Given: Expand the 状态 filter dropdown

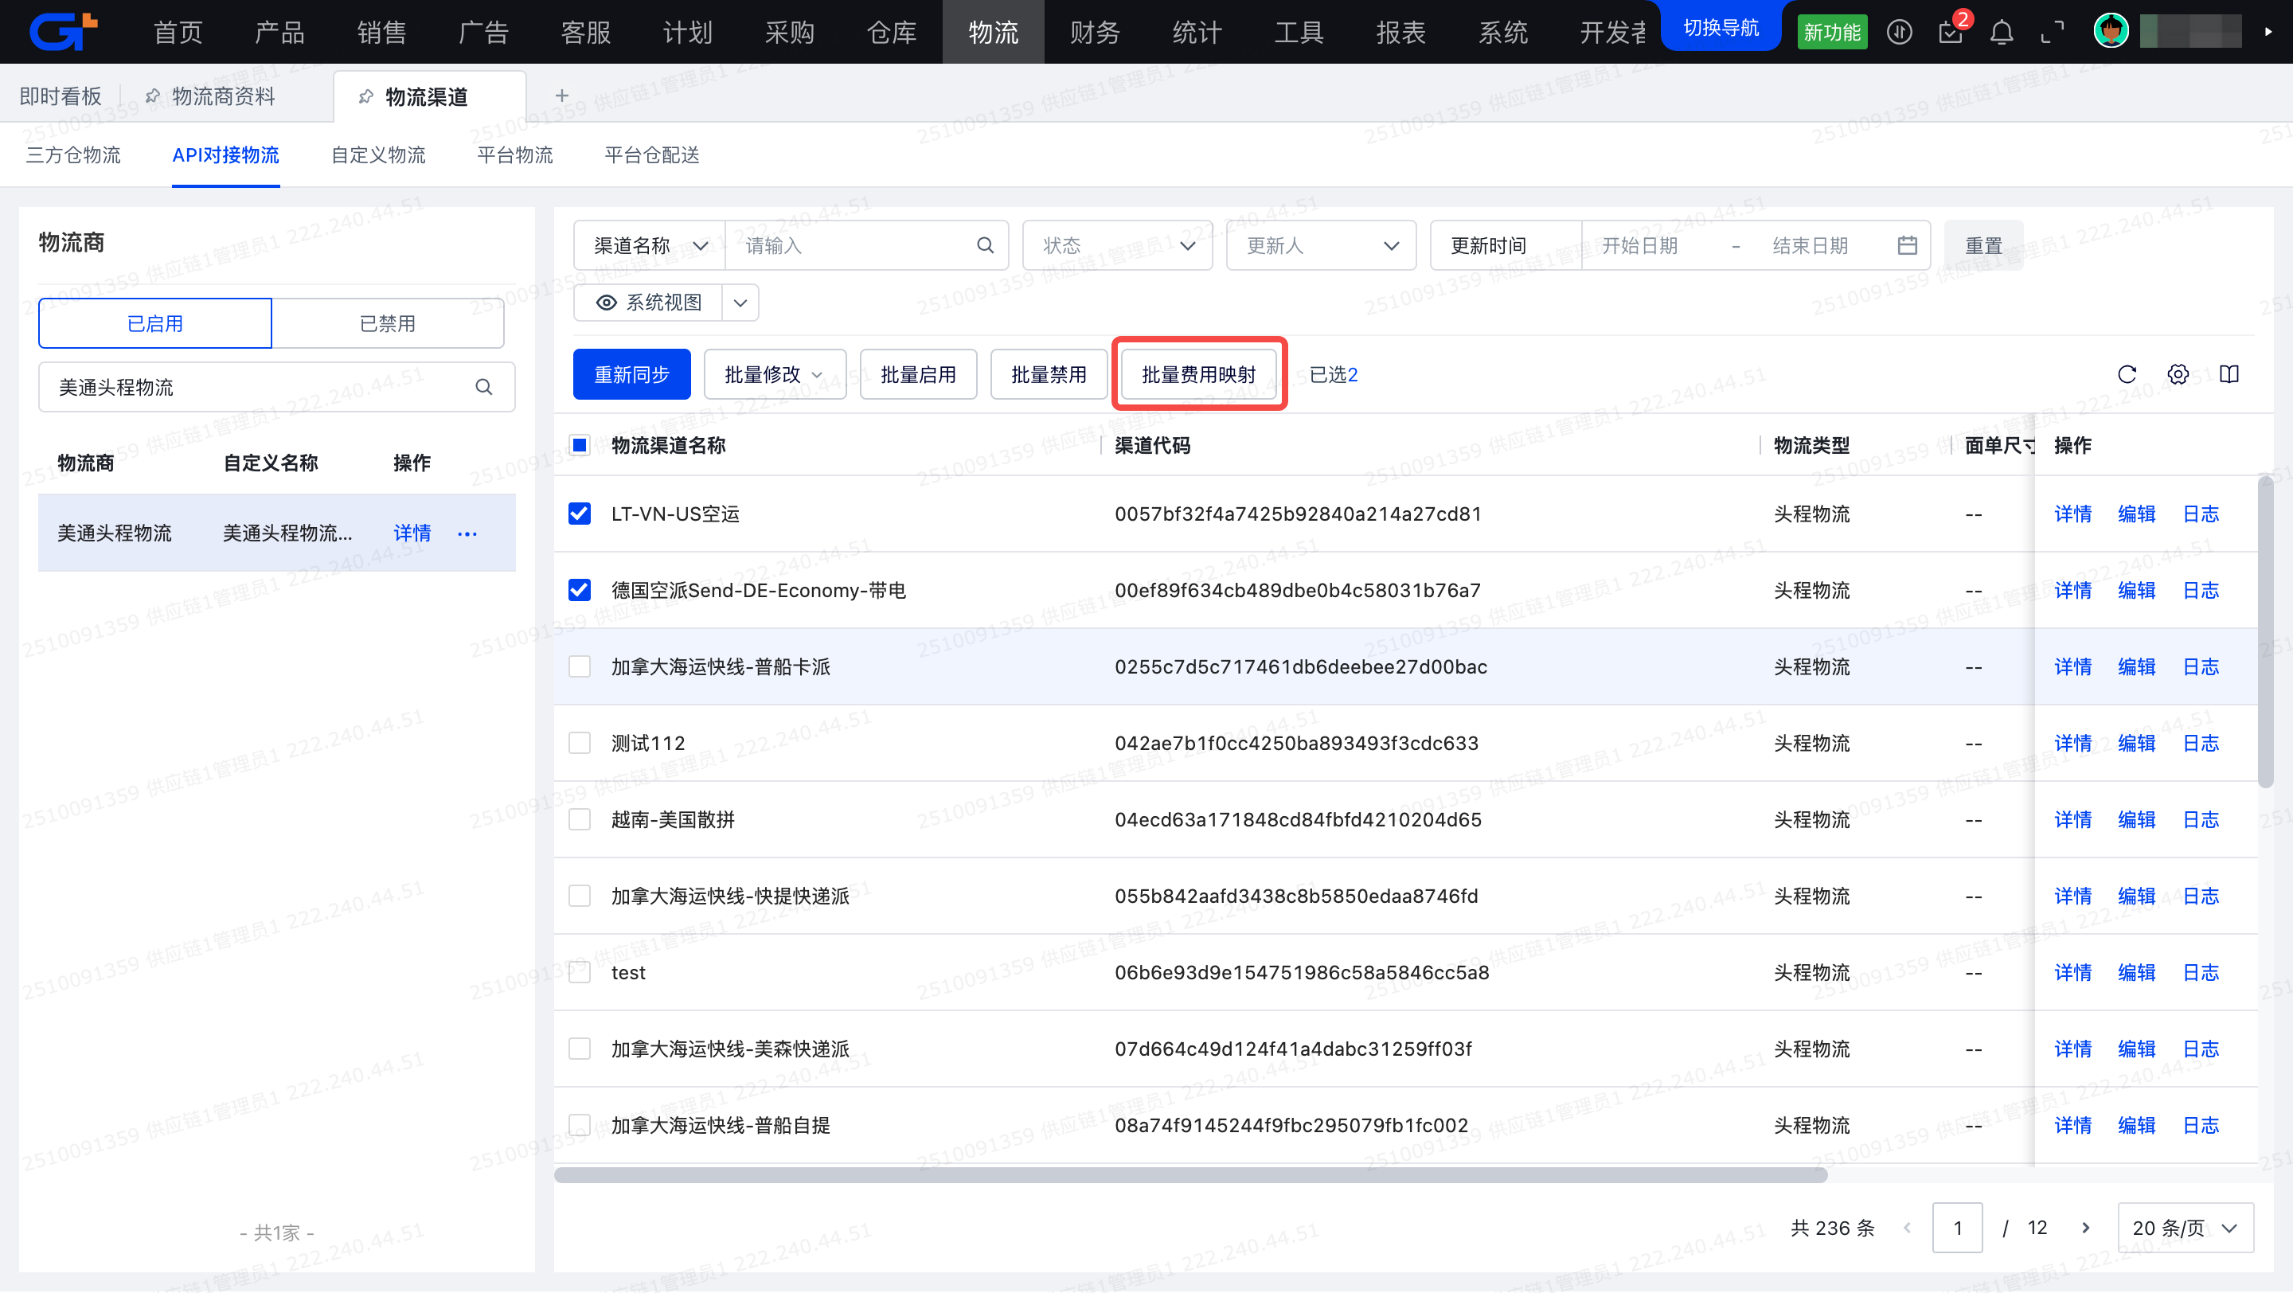Looking at the screenshot, I should coord(1117,245).
